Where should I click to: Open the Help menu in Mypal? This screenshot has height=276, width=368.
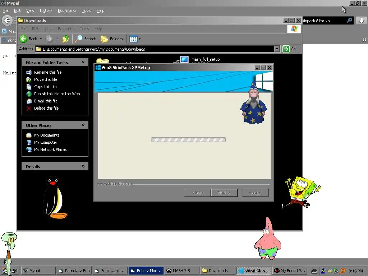coord(101,10)
